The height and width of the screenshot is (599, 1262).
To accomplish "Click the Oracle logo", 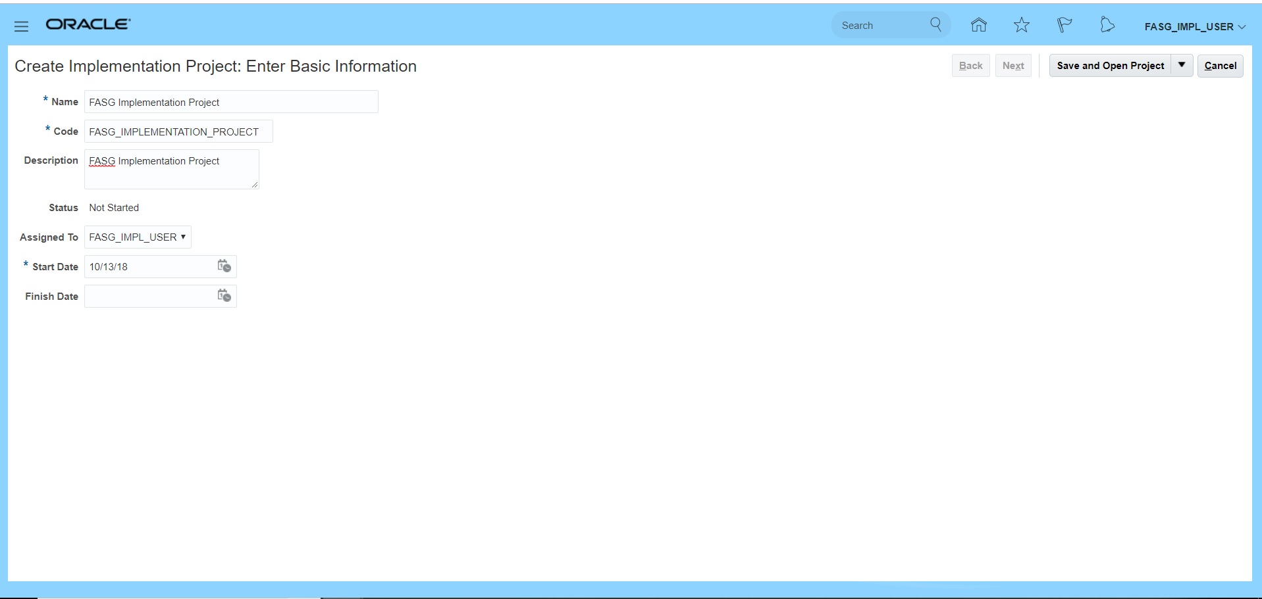I will pos(88,24).
